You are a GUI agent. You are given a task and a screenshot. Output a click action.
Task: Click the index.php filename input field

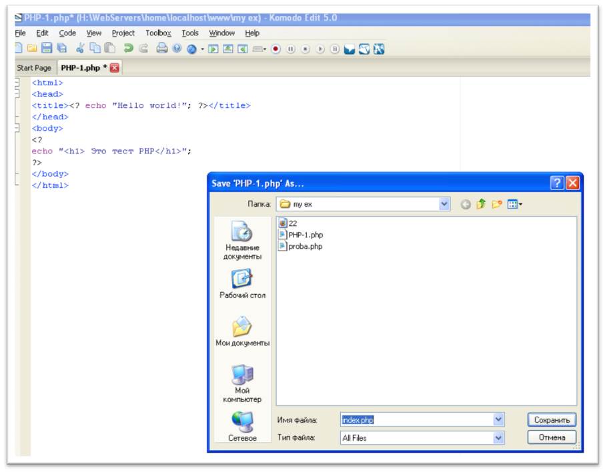[x=417, y=419]
